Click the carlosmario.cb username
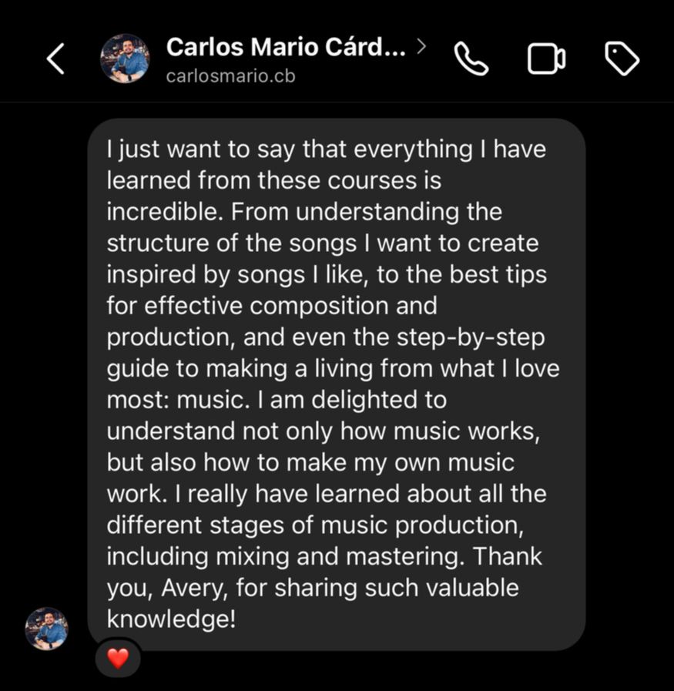Image resolution: width=674 pixels, height=691 pixels. point(230,76)
